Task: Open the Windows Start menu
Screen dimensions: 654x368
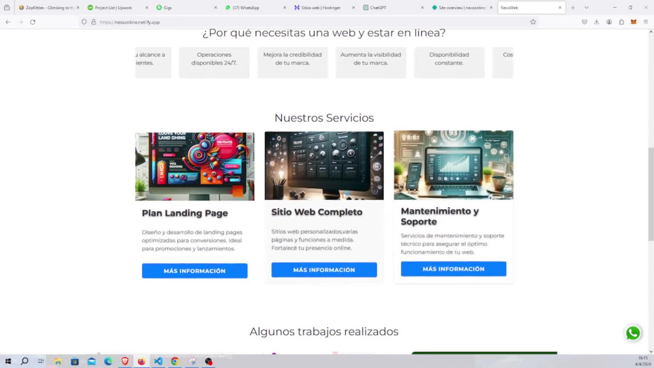Action: pyautogui.click(x=8, y=361)
